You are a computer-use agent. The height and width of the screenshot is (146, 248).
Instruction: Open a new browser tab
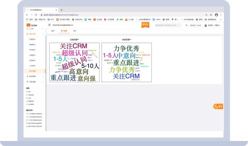(x=62, y=10)
